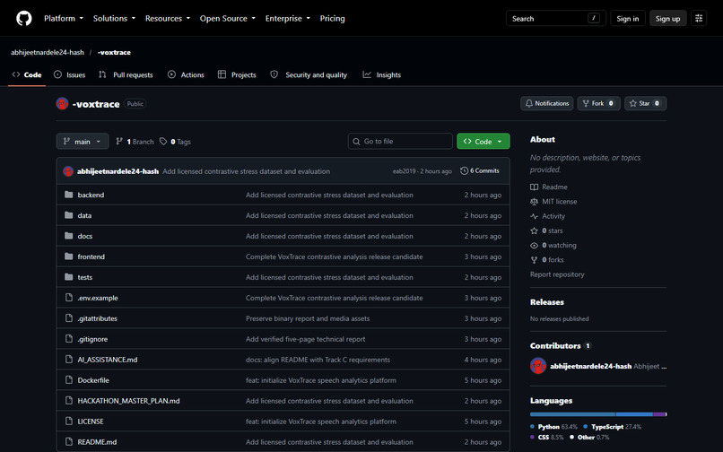This screenshot has width=723, height=452.
Task: Open the abhijeetnardele24-hash breadcrumb link
Action: pos(48,52)
